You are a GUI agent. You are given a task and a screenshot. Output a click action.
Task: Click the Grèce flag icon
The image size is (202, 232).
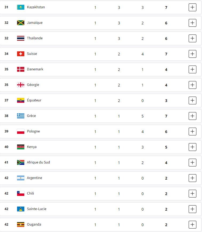[x=21, y=116]
